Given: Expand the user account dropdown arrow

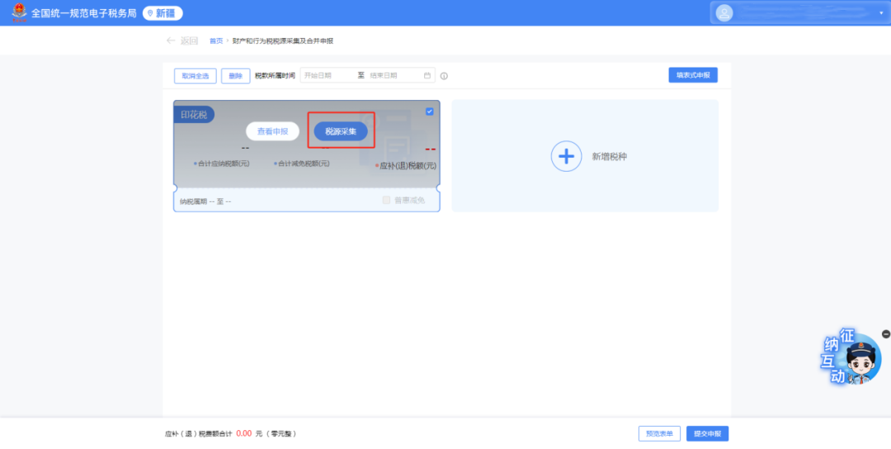Looking at the screenshot, I should [x=881, y=13].
